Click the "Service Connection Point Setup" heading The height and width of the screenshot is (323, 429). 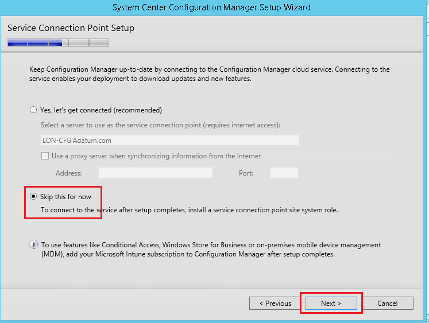pos(71,28)
